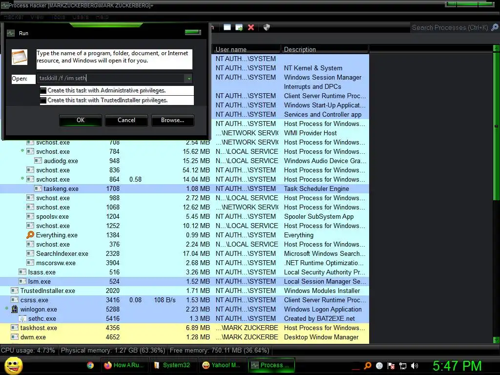Image resolution: width=500 pixels, height=375 pixels.
Task: Click Cancel in the Run dialog
Action: click(x=126, y=120)
